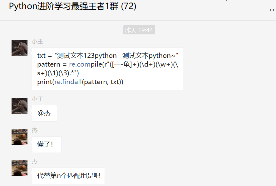Click the member count (72) in title

(x=129, y=6)
